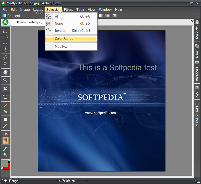Select the Eyedropper color picker tool
The width and height of the screenshot is (201, 184).
(x=5, y=149)
